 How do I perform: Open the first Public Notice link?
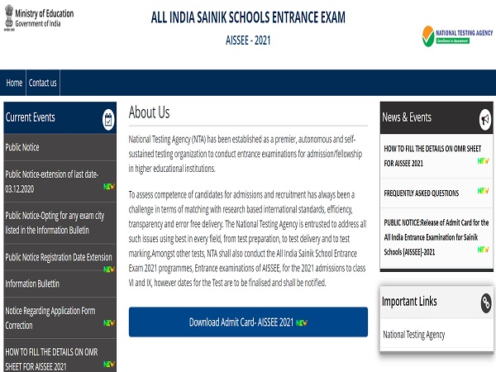point(22,147)
